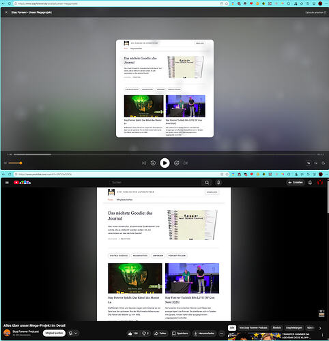Select the 'Empfehlungen' filter chip

click(x=294, y=328)
